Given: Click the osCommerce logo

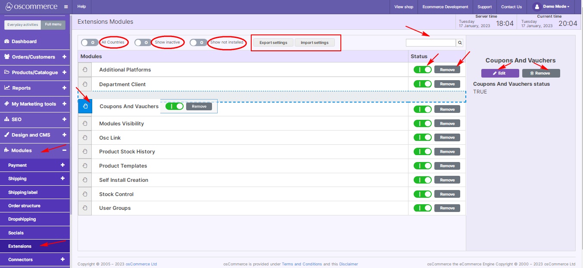Looking at the screenshot, I should [31, 6].
